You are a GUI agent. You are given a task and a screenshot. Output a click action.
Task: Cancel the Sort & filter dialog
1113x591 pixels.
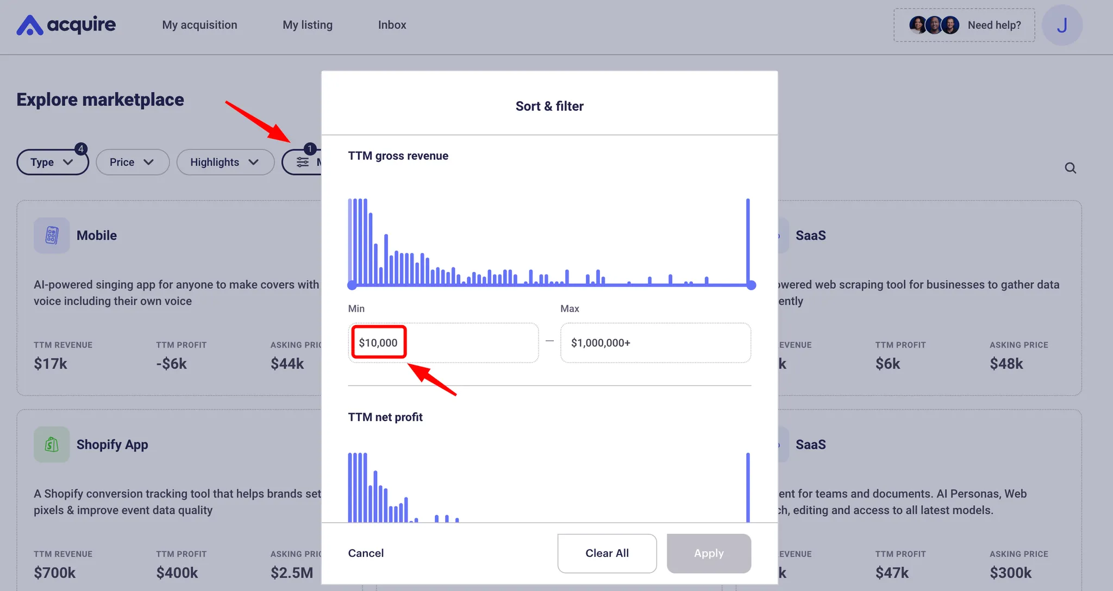pyautogui.click(x=366, y=553)
